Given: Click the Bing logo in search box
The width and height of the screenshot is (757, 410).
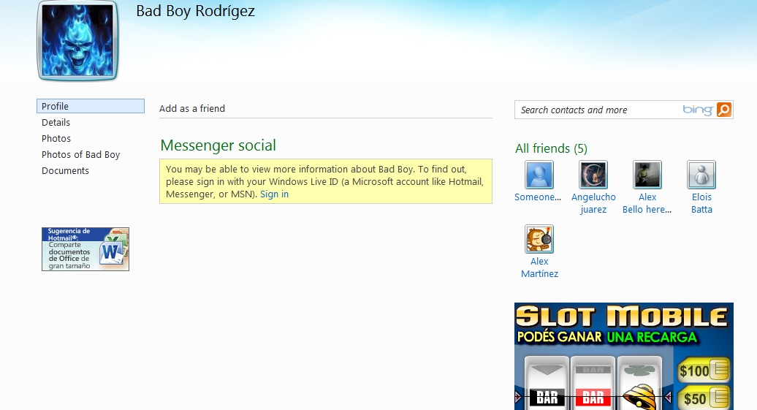Looking at the screenshot, I should 698,110.
